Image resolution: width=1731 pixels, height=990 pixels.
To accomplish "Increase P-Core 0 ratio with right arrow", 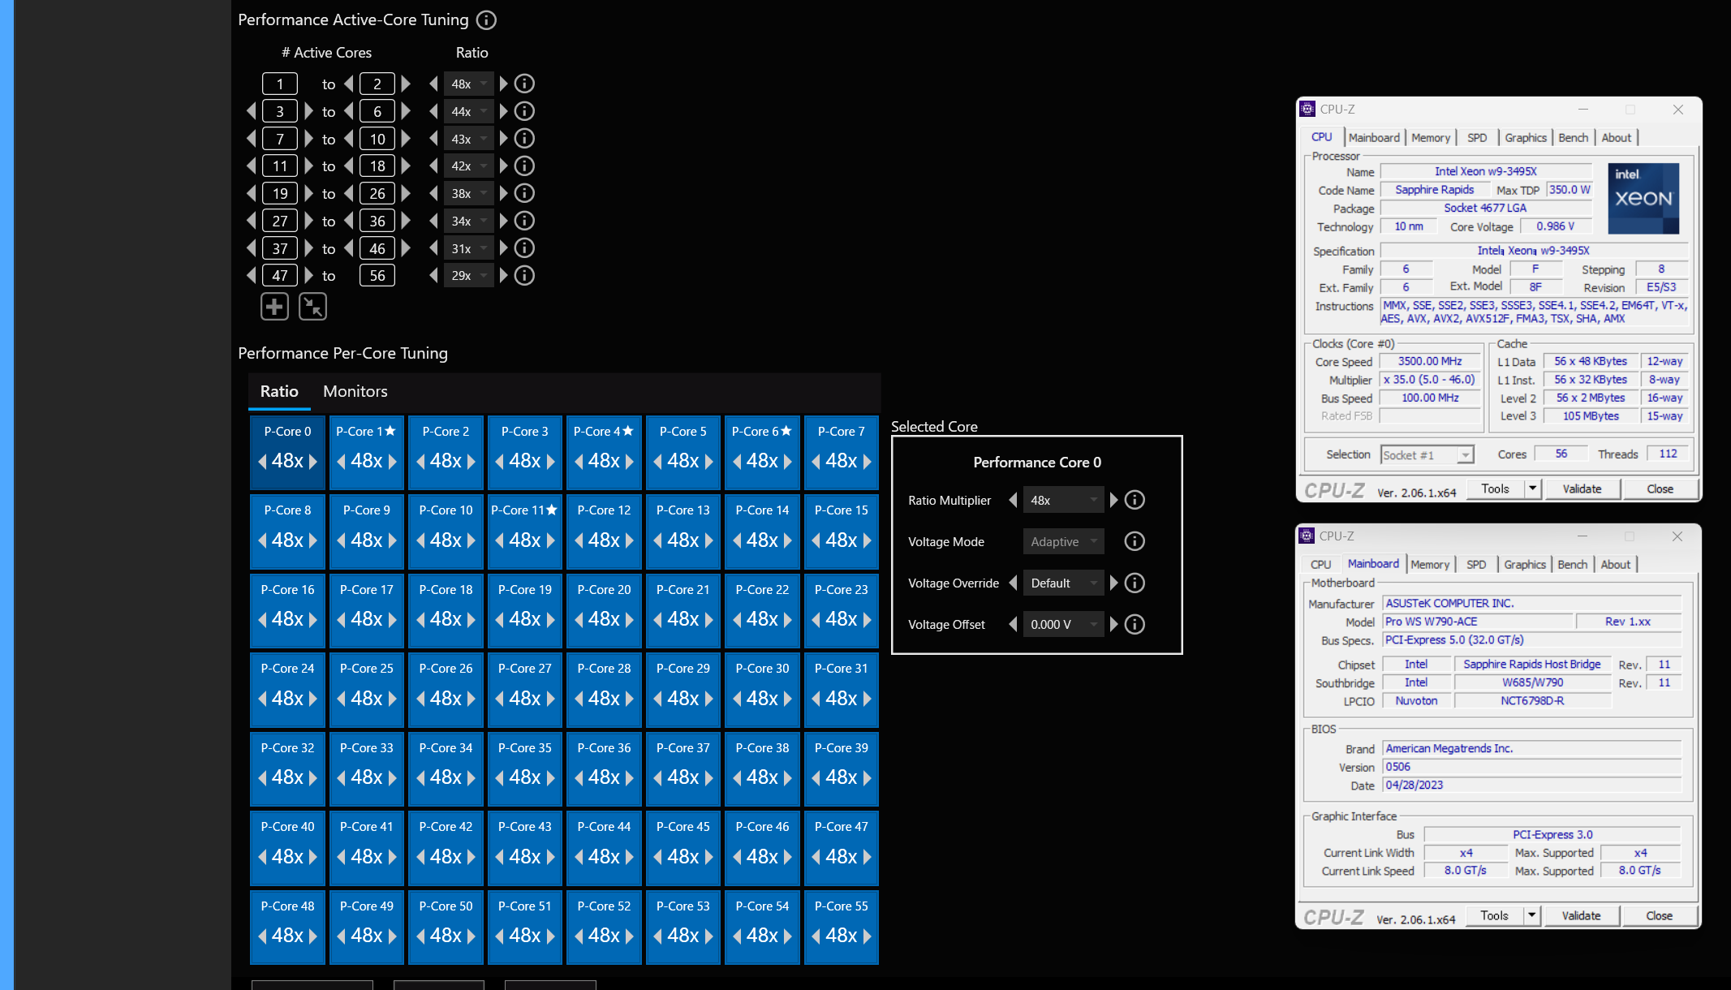I will [313, 461].
